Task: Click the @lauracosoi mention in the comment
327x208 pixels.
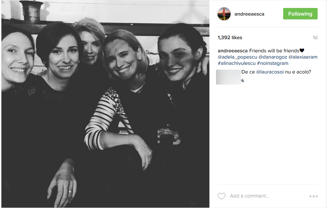Action: [x=270, y=72]
